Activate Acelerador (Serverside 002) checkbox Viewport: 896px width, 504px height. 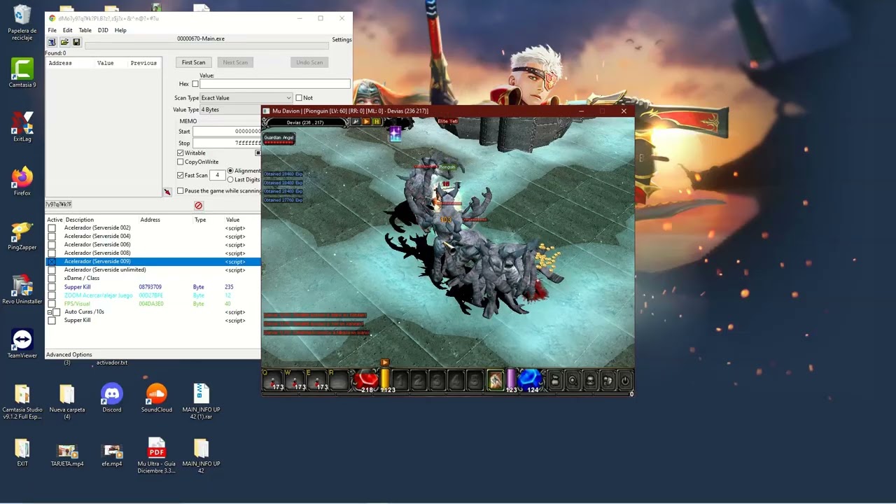click(x=52, y=228)
